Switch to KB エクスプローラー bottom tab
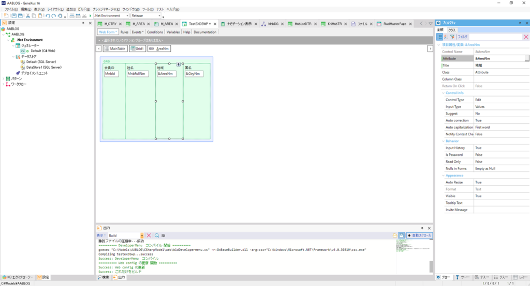This screenshot has width=530, height=286. click(18, 277)
